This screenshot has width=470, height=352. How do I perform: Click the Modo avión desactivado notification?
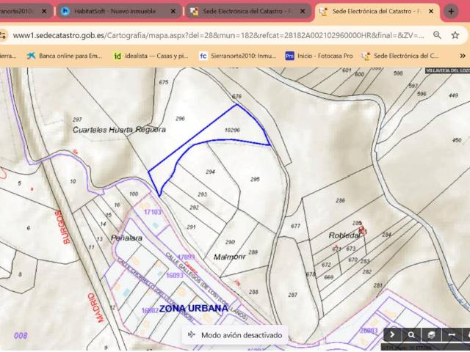[x=235, y=335]
